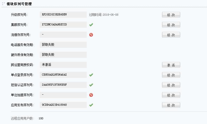Click the green check beside 短信认证序列号
The height and width of the screenshot is (124, 207).
pos(91,85)
